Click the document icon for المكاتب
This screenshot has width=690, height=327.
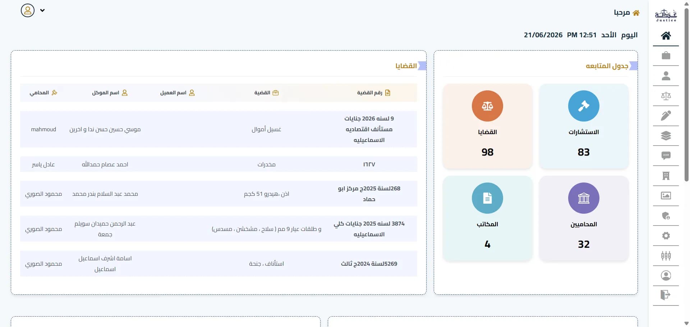tap(487, 198)
